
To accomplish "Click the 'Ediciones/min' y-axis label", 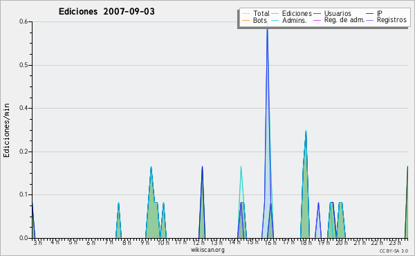I will 6,130.
